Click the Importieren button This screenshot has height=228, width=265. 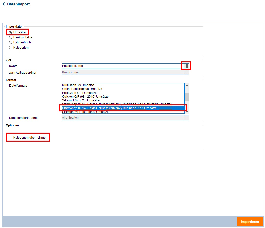coord(250,222)
